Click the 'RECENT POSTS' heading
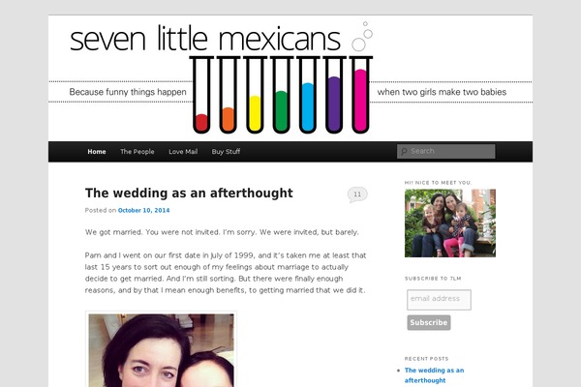 coord(426,359)
